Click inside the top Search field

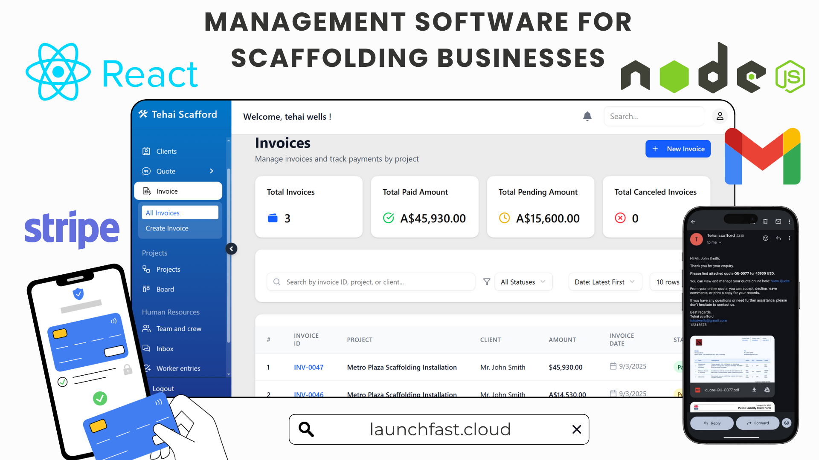[653, 116]
